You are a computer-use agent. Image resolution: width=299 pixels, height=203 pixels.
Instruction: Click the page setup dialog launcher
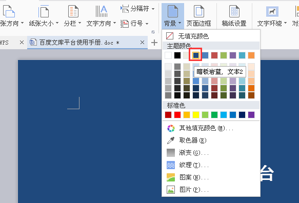click(153, 32)
